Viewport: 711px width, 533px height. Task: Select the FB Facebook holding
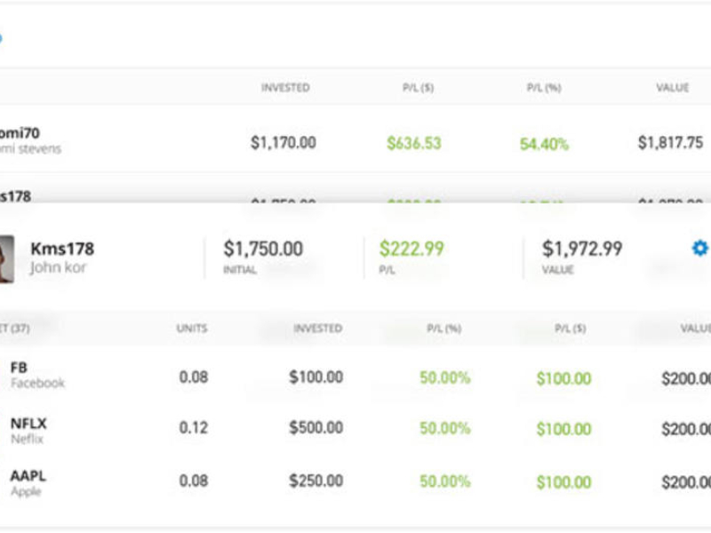pos(37,374)
